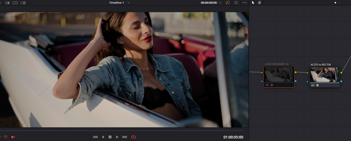Click the FX badge on node 03
The height and width of the screenshot is (141, 351).
pos(317,85)
